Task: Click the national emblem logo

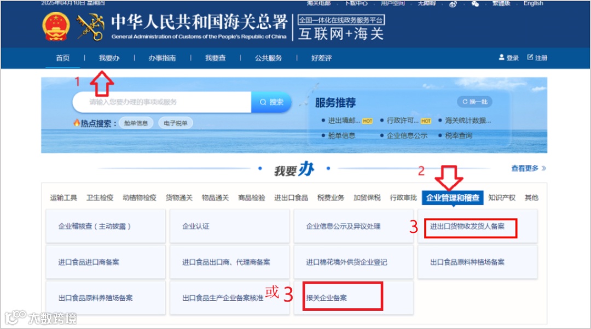Action: [x=56, y=26]
